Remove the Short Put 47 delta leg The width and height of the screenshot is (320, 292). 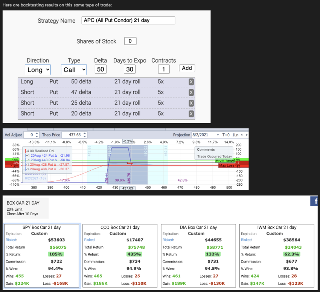[x=191, y=93]
